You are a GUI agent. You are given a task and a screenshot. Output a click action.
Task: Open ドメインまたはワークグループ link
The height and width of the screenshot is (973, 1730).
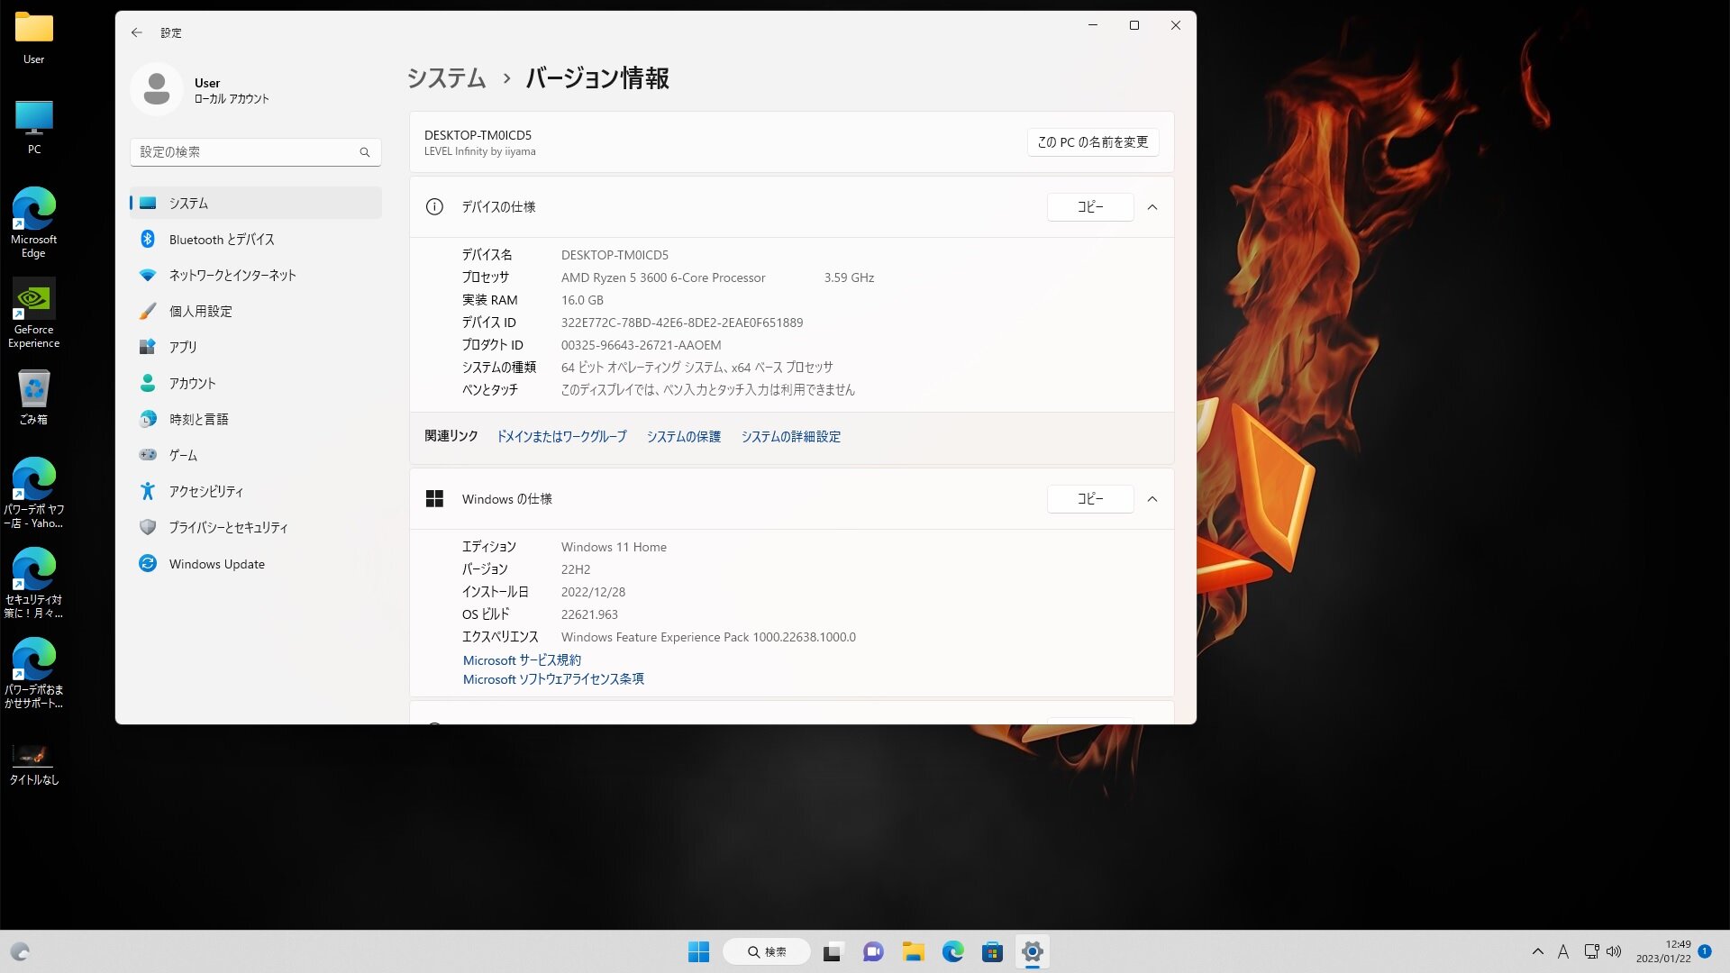pos(561,437)
